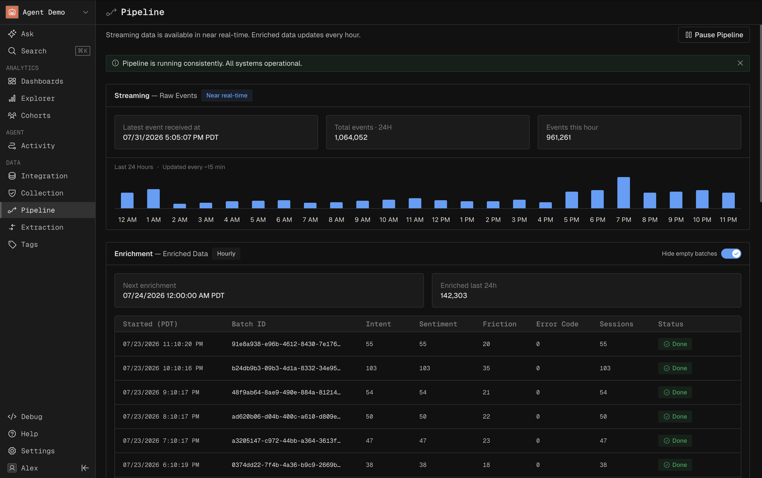Click batch ID 91e8a938-e96b-4612-8430-7e176…

(286, 344)
